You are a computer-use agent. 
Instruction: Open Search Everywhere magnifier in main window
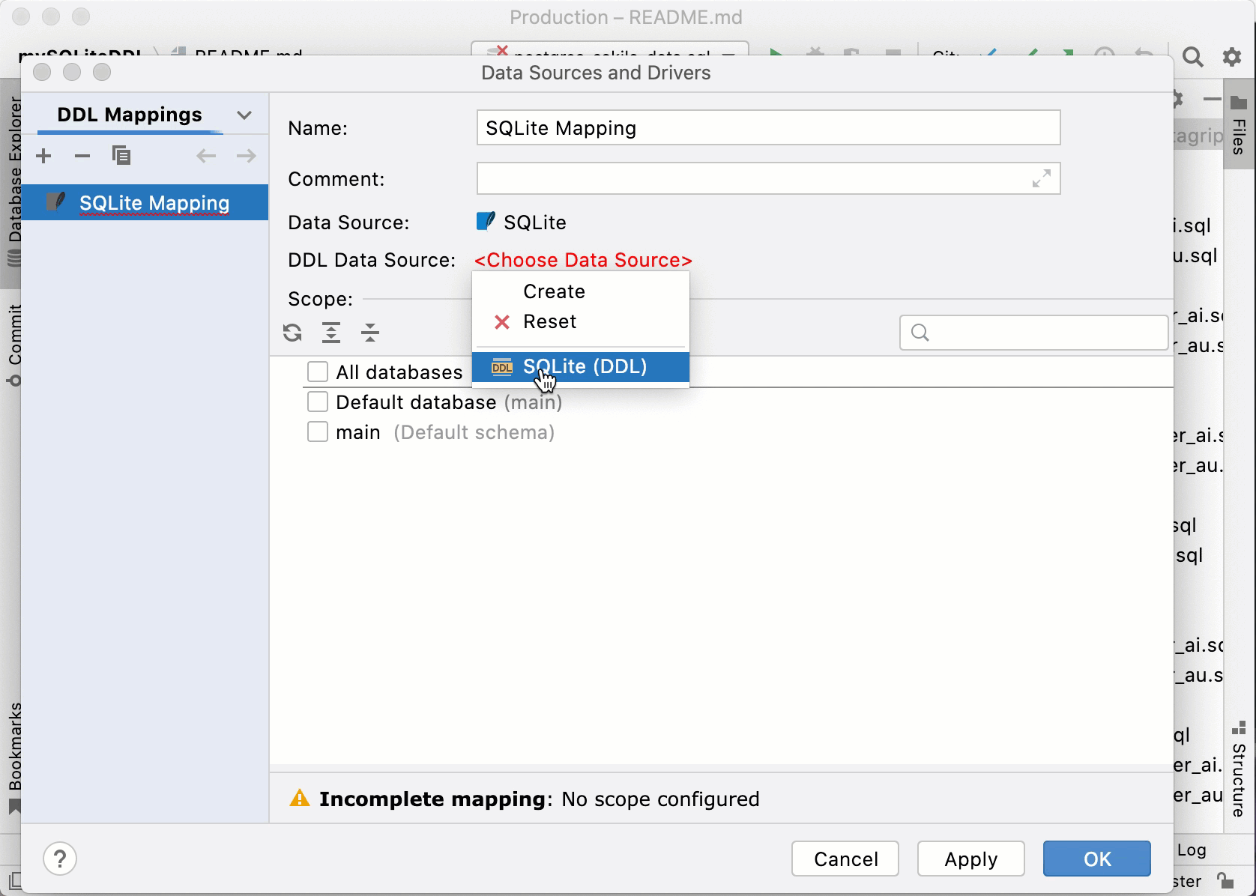pyautogui.click(x=1192, y=57)
